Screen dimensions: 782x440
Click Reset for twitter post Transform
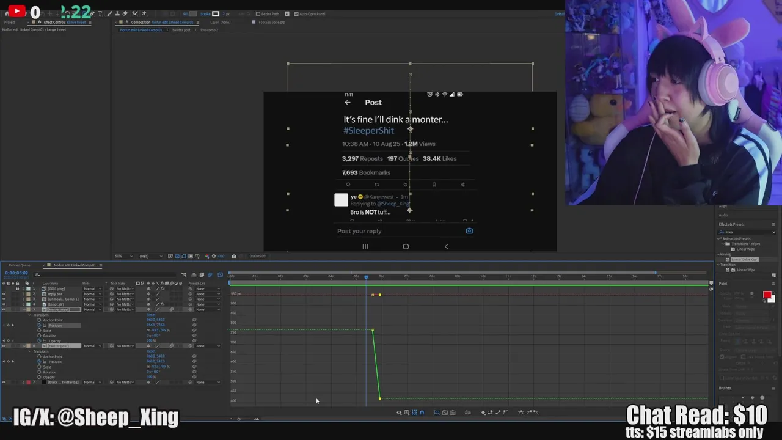point(151,351)
